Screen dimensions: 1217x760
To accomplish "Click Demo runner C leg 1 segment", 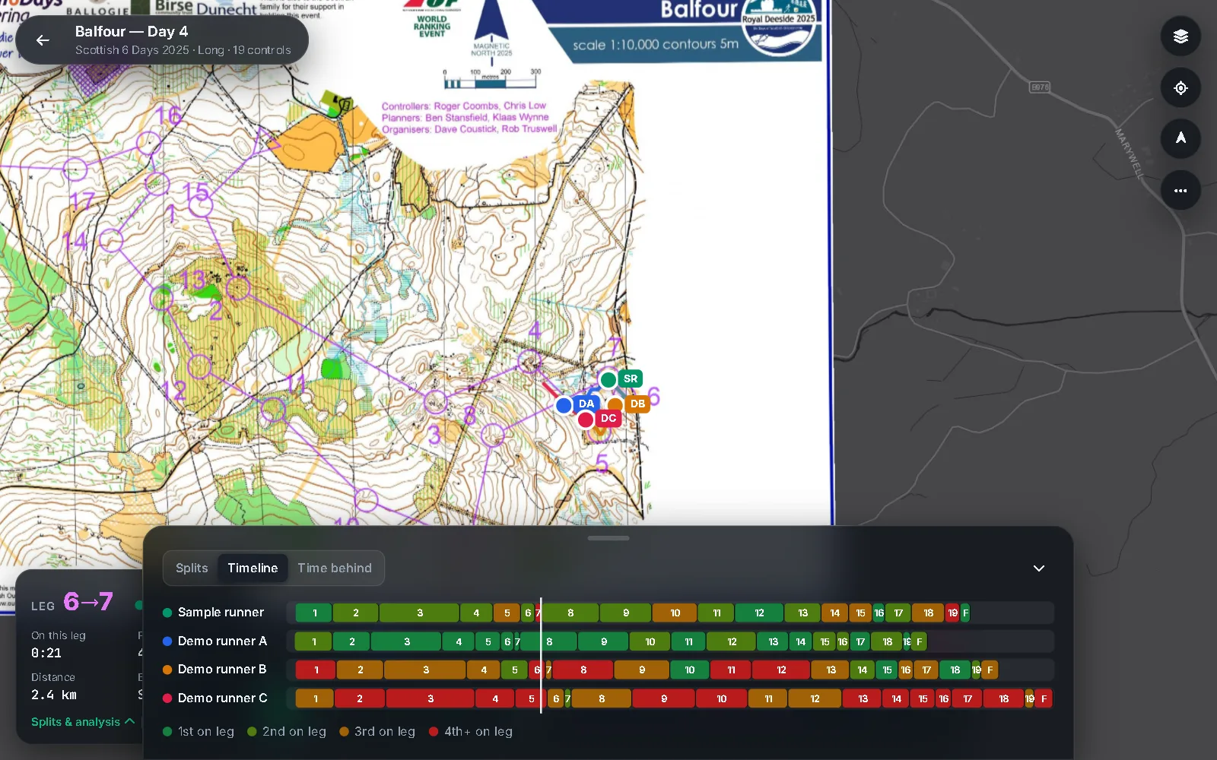I will coord(316,698).
